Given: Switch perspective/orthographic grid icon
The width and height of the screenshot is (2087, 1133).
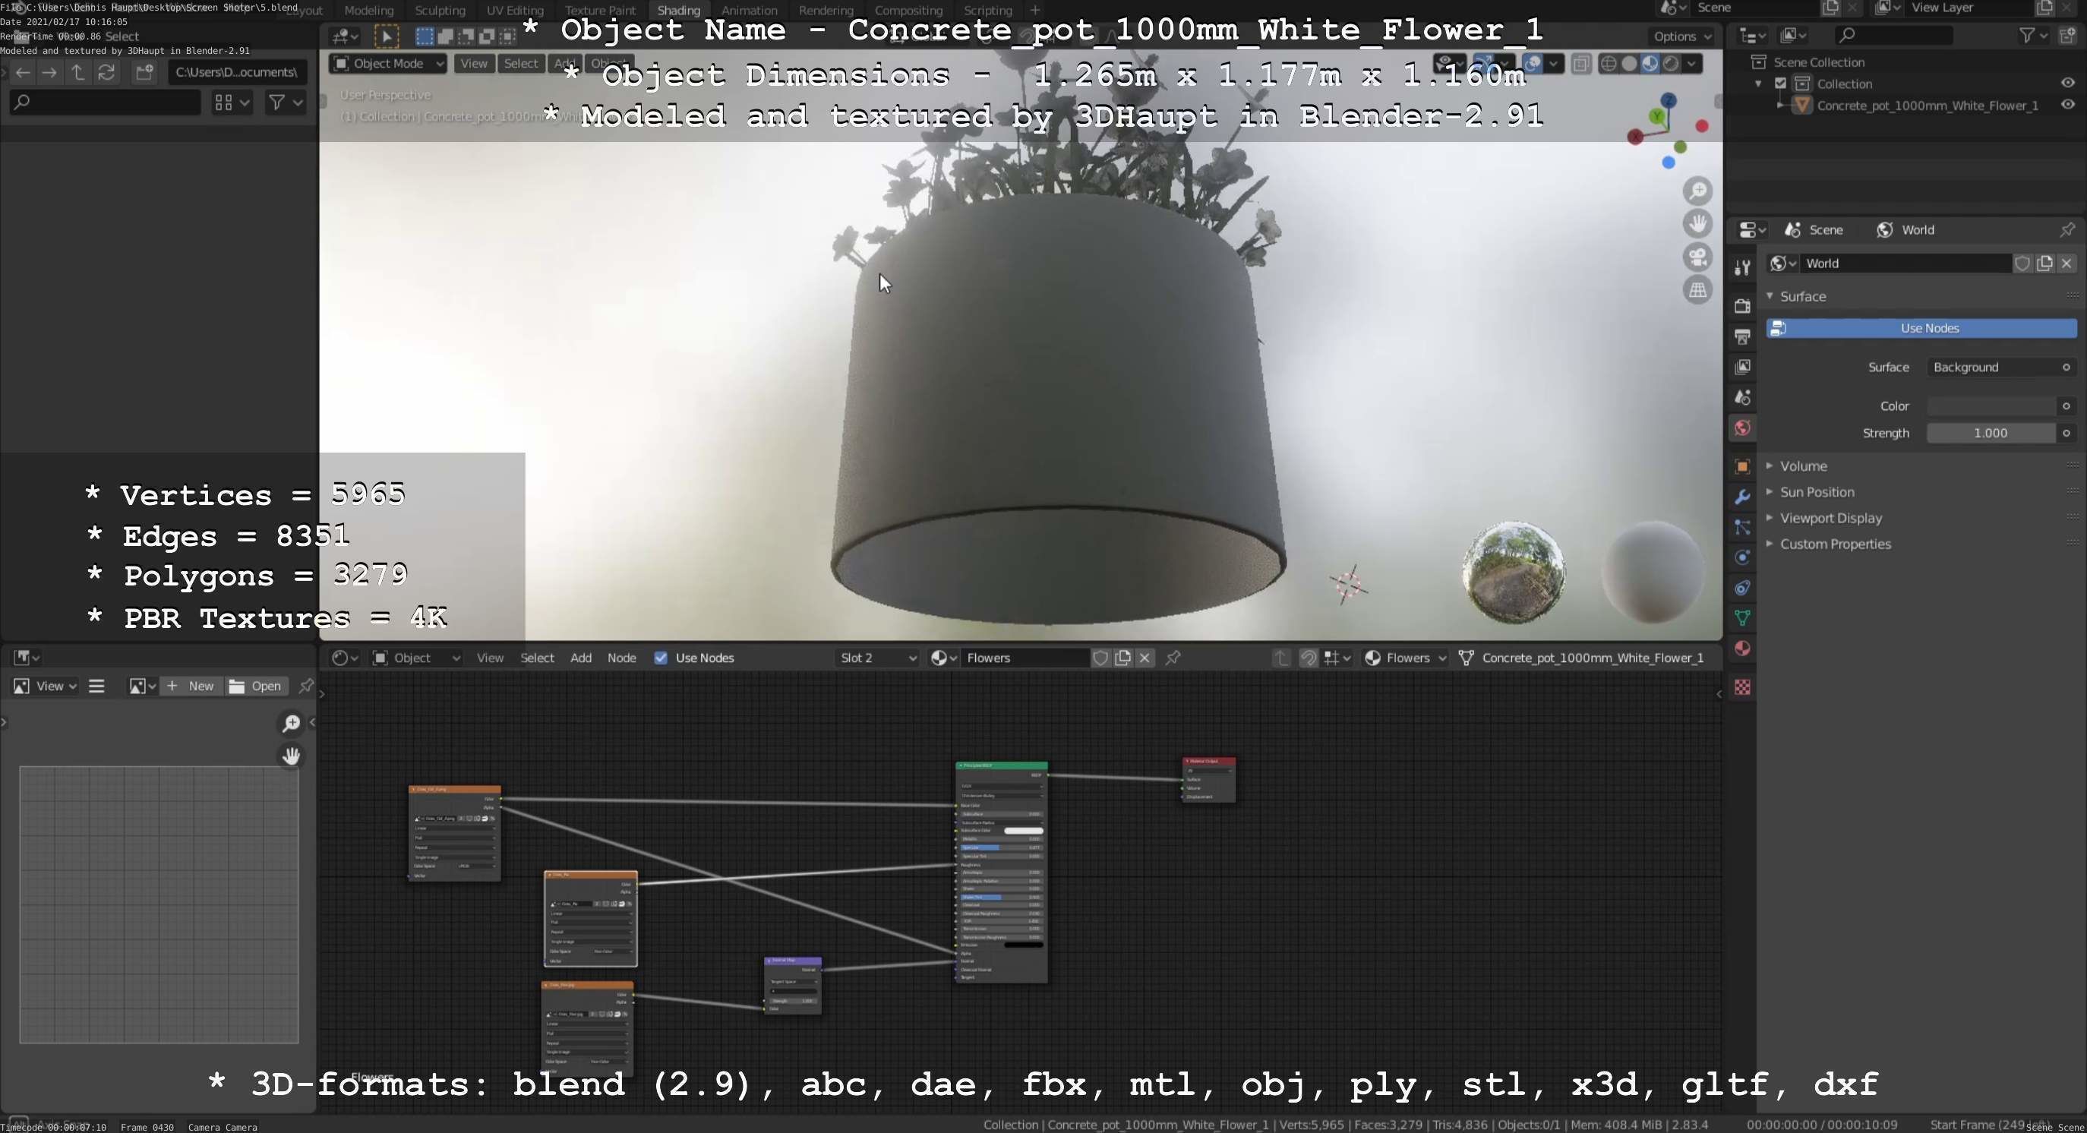Looking at the screenshot, I should tap(1697, 290).
